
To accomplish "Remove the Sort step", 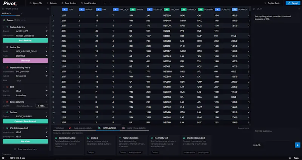I will 46,87.
